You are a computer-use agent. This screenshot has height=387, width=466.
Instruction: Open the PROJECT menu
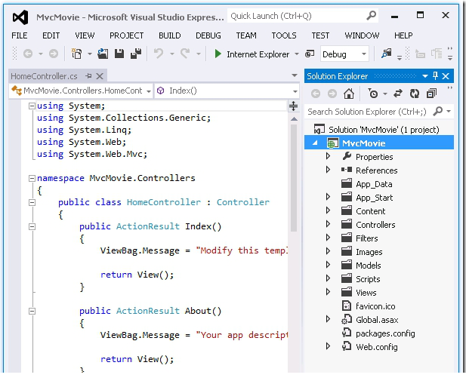click(x=127, y=35)
